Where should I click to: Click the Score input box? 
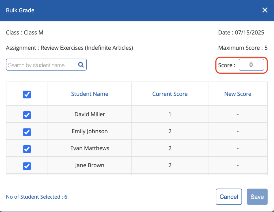coord(251,65)
